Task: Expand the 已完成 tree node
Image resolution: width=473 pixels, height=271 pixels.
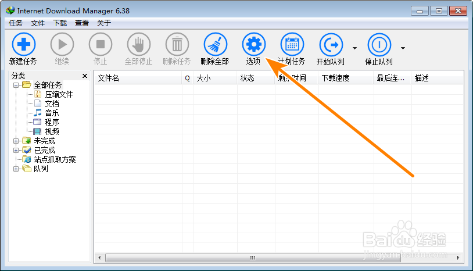Action: (x=16, y=150)
